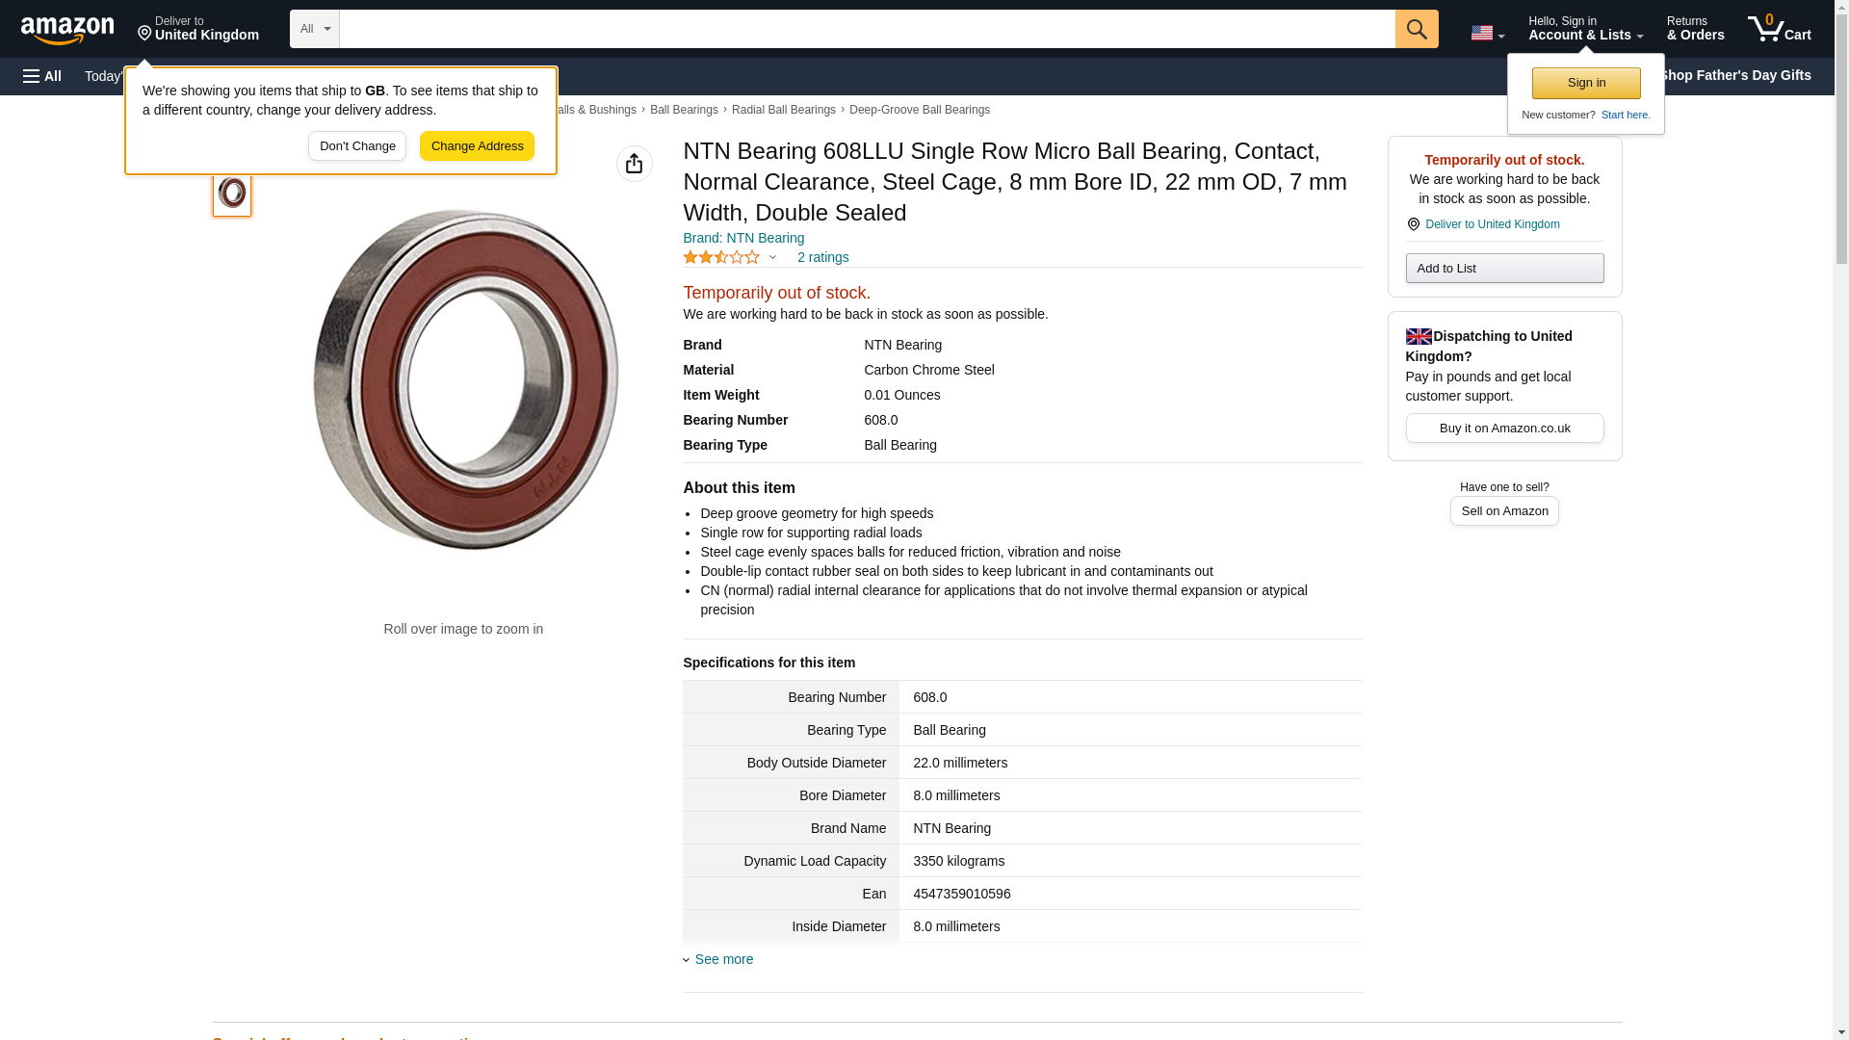
Task: Click the Don't Change button
Action: click(356, 146)
